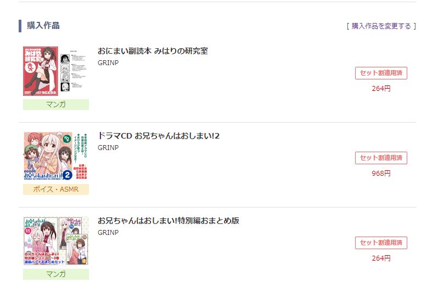Screen dimensions: 421x282
Task: Open the red みはりの研究室 cover thumbnail
Action: click(41, 71)
